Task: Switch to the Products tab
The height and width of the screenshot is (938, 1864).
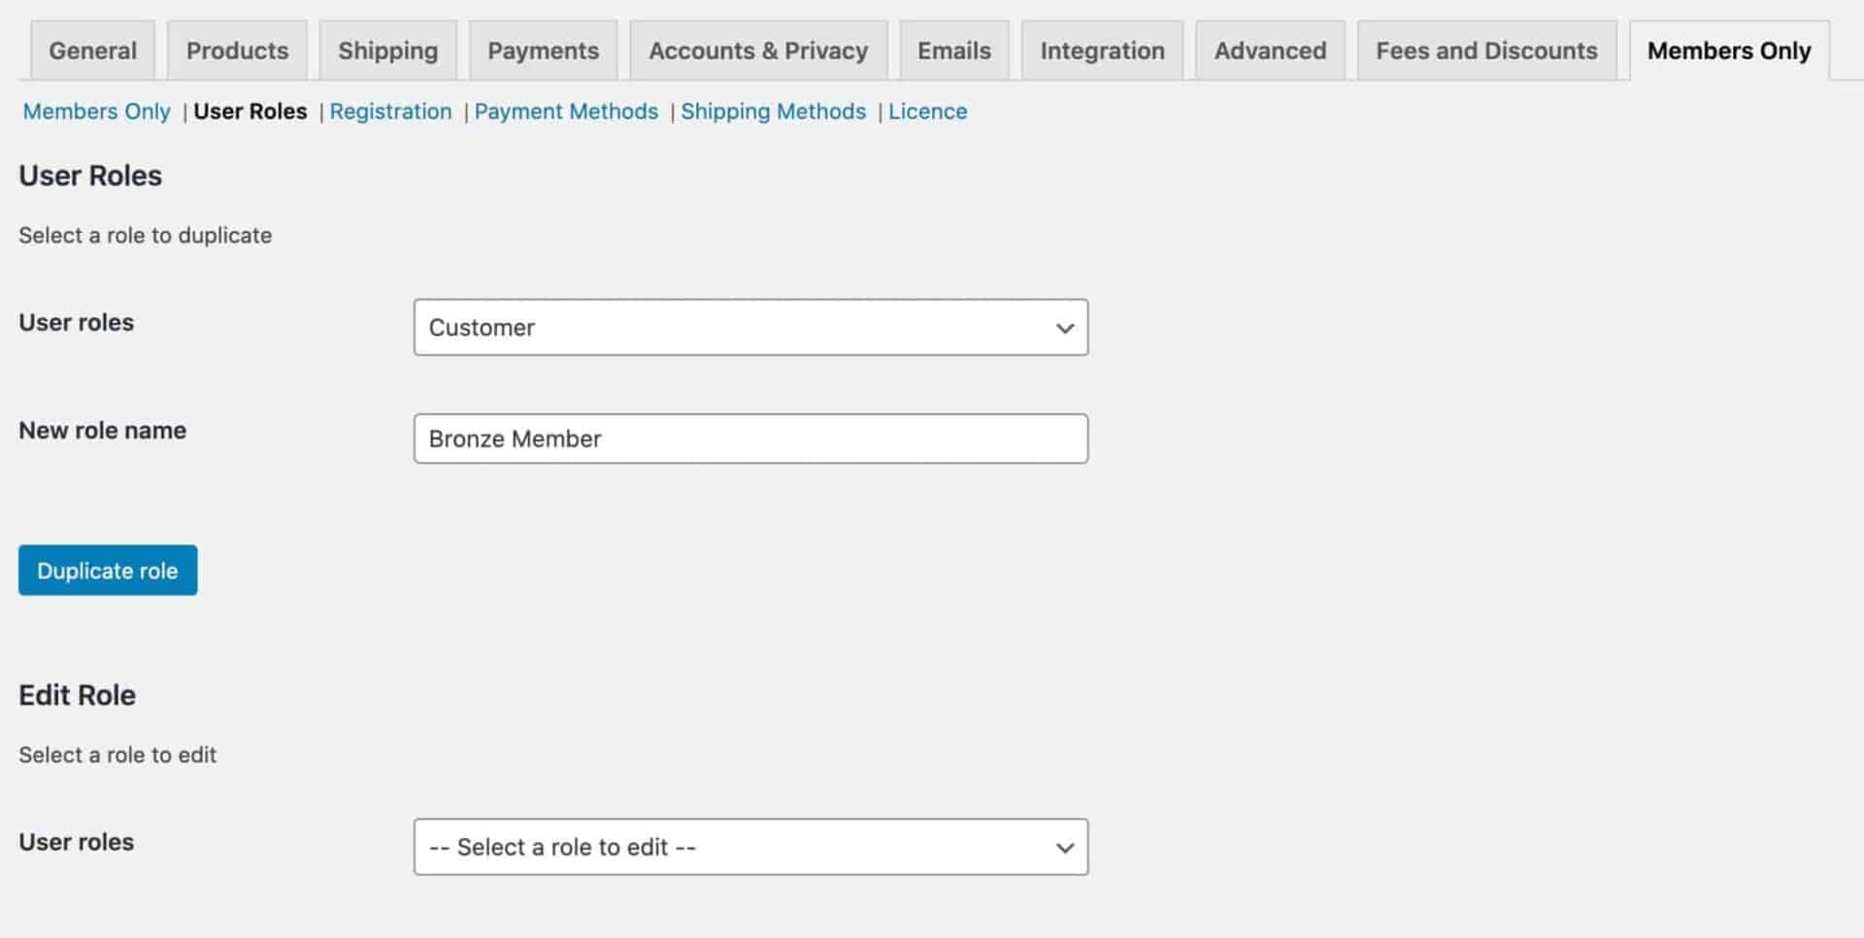Action: 237,50
